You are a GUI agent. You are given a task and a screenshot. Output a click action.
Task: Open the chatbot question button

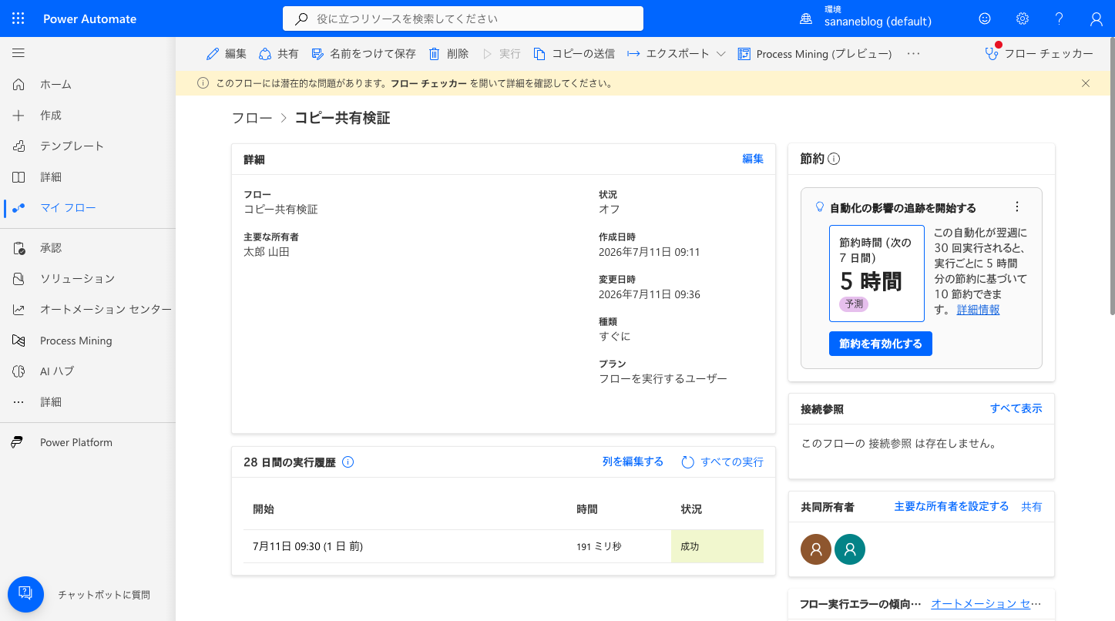25,594
